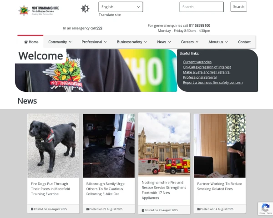
Task: Click the 'Posted on 14 August 2025' text
Action: [x=217, y=209]
